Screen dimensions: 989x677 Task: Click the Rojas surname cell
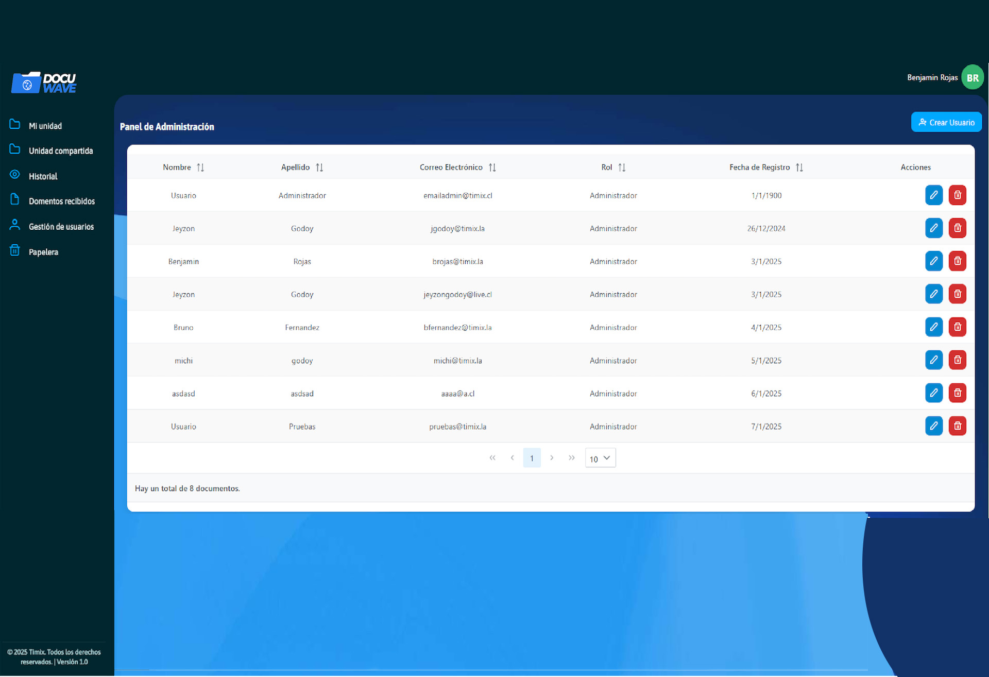point(302,262)
